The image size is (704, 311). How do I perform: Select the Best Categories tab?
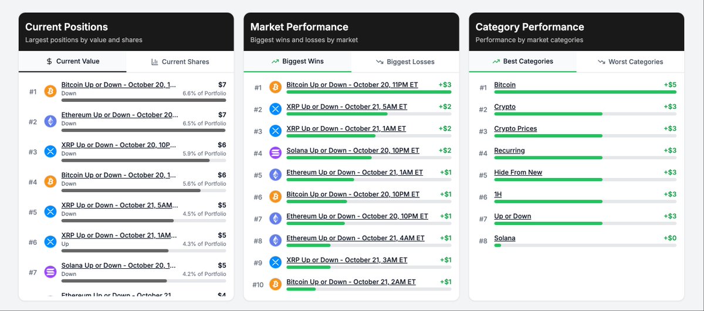click(523, 61)
